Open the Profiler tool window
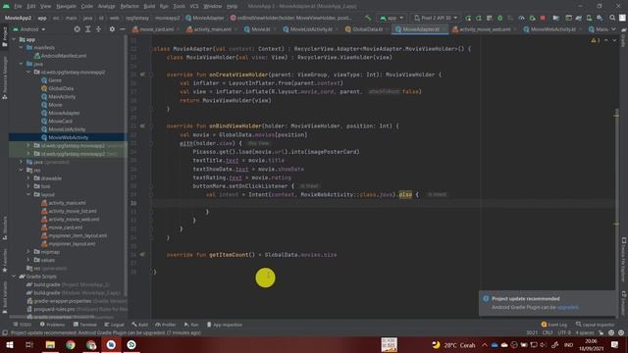This screenshot has width=628, height=353. (166, 325)
